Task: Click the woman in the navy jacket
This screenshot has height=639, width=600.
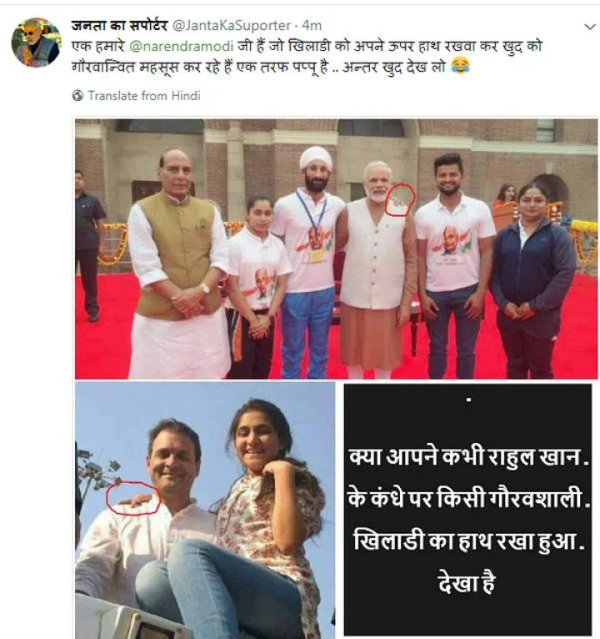Action: tap(532, 281)
